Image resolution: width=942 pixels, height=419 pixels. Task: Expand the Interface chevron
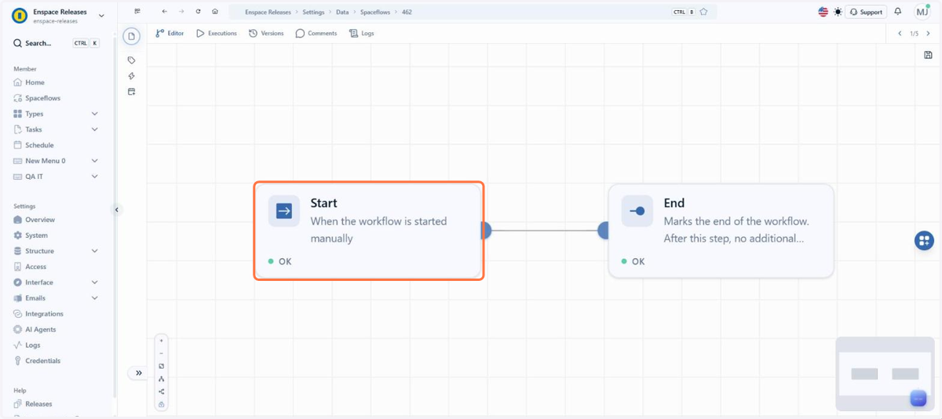[x=95, y=282]
